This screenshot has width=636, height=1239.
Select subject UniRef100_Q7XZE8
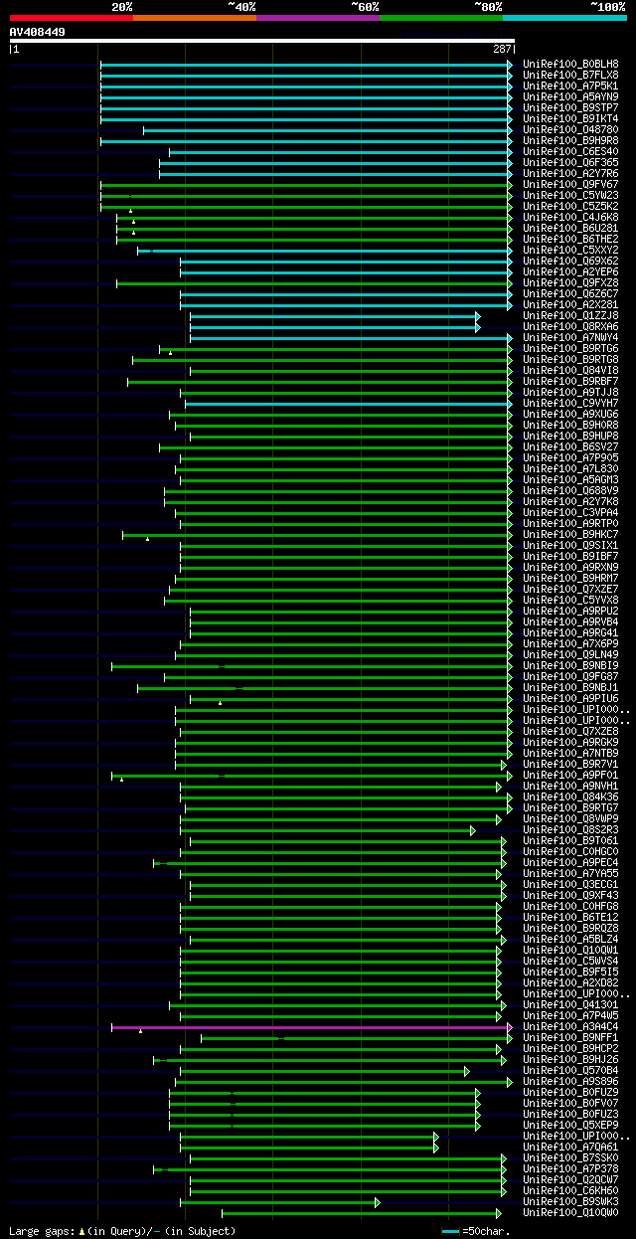[x=570, y=731]
